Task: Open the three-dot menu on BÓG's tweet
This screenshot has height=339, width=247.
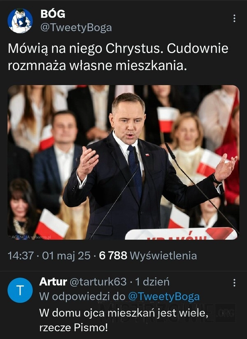Action: click(x=234, y=19)
